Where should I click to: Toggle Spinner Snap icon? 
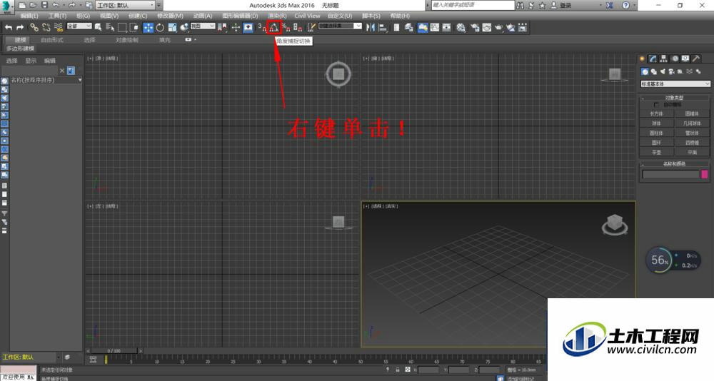298,27
